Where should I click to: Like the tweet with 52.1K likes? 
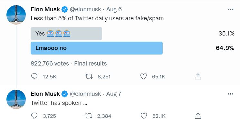[x=144, y=116]
